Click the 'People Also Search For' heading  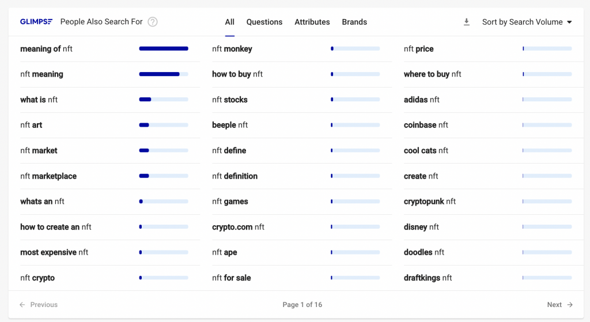tap(101, 22)
